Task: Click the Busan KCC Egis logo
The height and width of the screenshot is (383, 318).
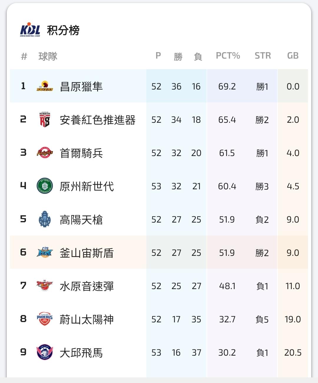Action: [x=45, y=253]
